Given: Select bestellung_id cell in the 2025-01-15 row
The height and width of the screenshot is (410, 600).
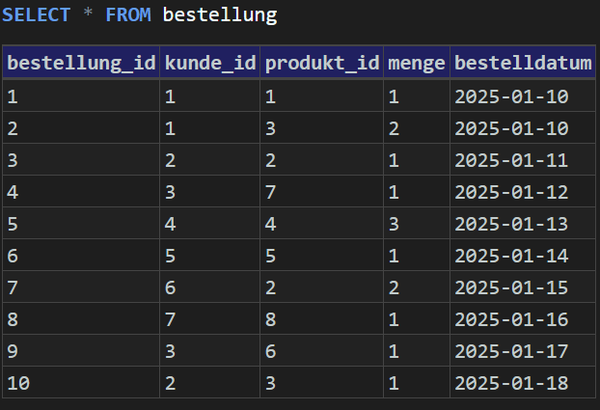Looking at the screenshot, I should click(x=81, y=287).
